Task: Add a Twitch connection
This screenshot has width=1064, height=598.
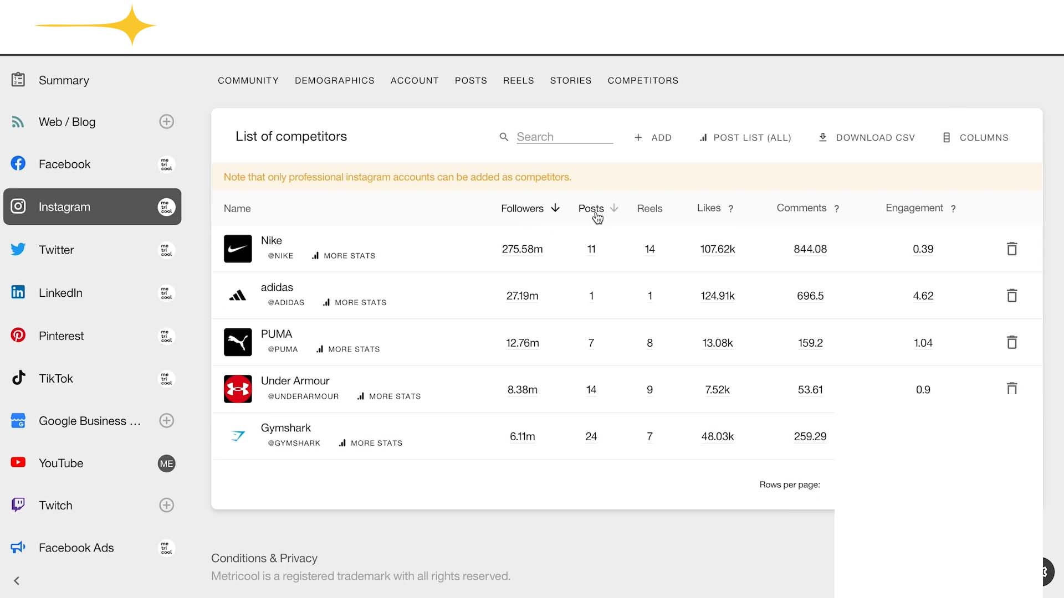Action: (x=166, y=505)
